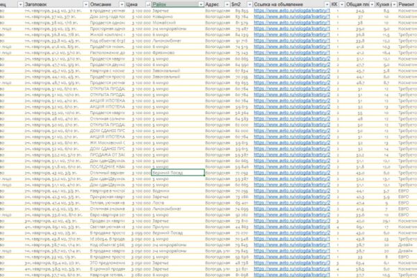Select the Можайский district cell
The height and width of the screenshot is (278, 417).
click(178, 23)
